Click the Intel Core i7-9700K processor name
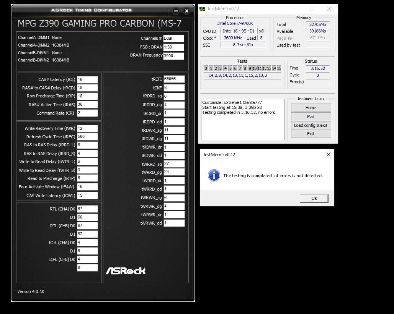The image size is (394, 314). click(x=235, y=23)
